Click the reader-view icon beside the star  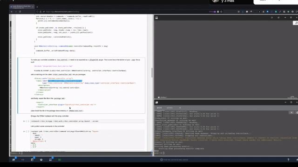click(x=218, y=12)
